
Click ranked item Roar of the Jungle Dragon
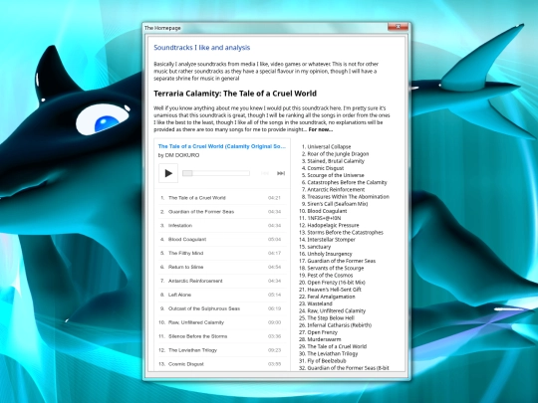[338, 154]
